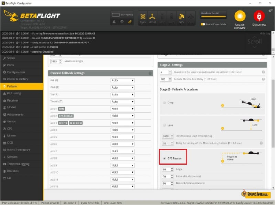The width and height of the screenshot is (275, 205).
Task: Click the link status icon beside parachute
Action: click(x=130, y=22)
